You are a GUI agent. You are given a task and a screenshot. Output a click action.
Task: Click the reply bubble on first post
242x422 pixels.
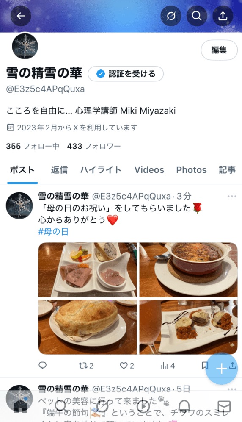click(43, 365)
